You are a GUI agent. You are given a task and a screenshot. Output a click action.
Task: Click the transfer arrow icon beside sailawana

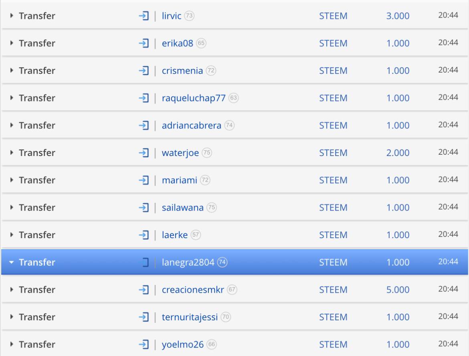tap(144, 208)
